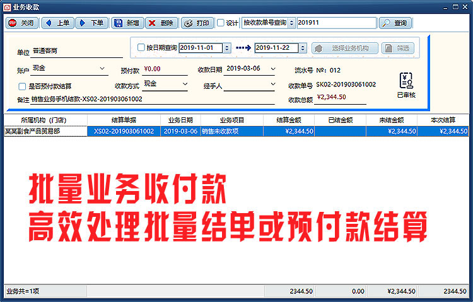
Task: Click the 已审核 stamp icon
Action: click(406, 81)
